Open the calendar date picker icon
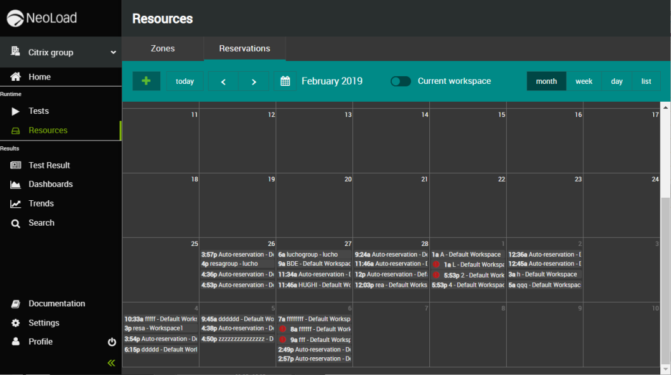Viewport: 671px width, 375px height. click(286, 81)
